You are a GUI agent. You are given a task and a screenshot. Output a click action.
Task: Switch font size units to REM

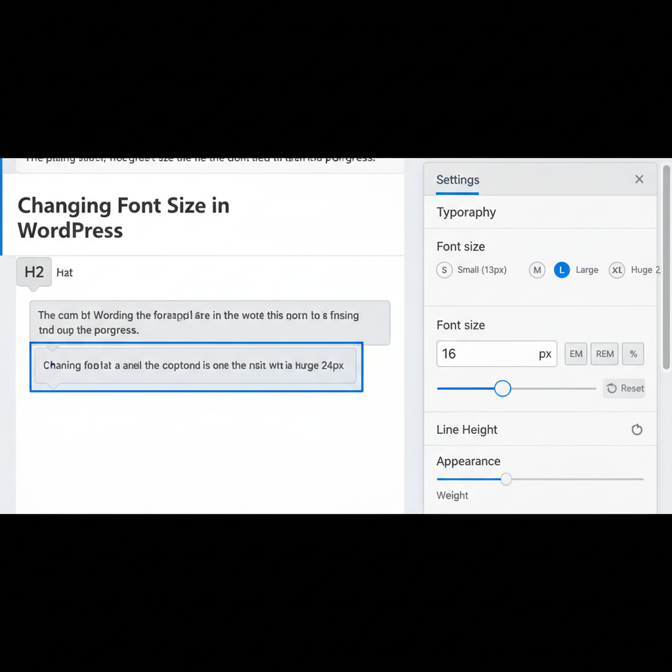click(x=604, y=354)
